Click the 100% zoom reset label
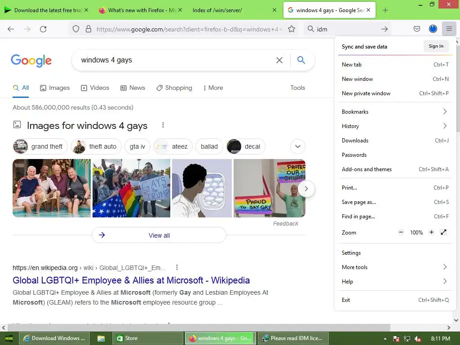Image resolution: width=460 pixels, height=345 pixels. click(x=416, y=232)
